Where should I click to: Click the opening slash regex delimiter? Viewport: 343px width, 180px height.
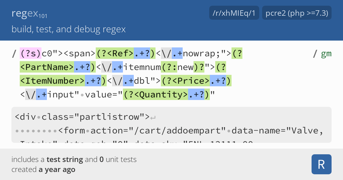(14, 53)
